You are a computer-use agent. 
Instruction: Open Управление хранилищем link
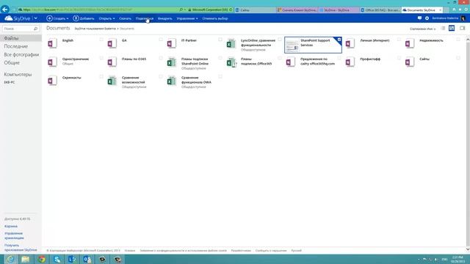(14, 235)
